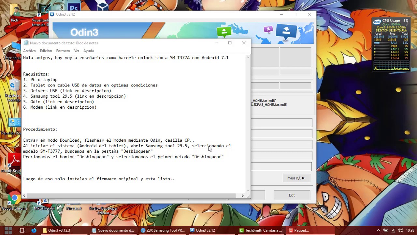Click the "6. Modem (link en descripcion)" line
The width and height of the screenshot is (417, 235).
click(x=60, y=107)
